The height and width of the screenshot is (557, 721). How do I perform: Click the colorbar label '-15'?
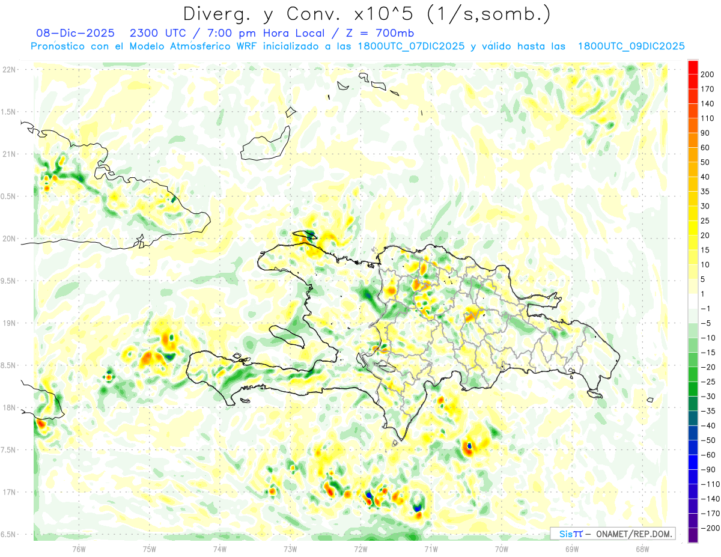click(x=710, y=352)
